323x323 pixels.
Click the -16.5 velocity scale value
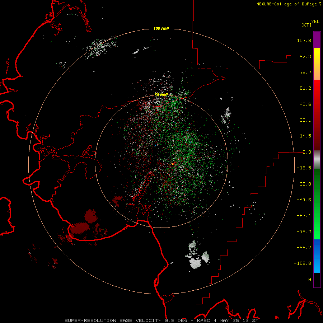304,168
